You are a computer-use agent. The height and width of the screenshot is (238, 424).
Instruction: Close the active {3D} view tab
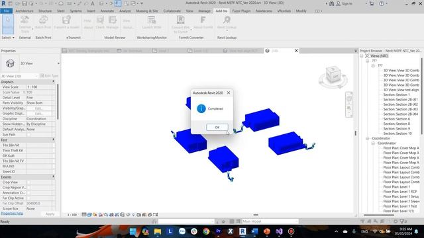[x=296, y=51]
